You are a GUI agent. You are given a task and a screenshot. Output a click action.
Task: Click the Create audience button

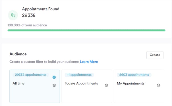155,55
